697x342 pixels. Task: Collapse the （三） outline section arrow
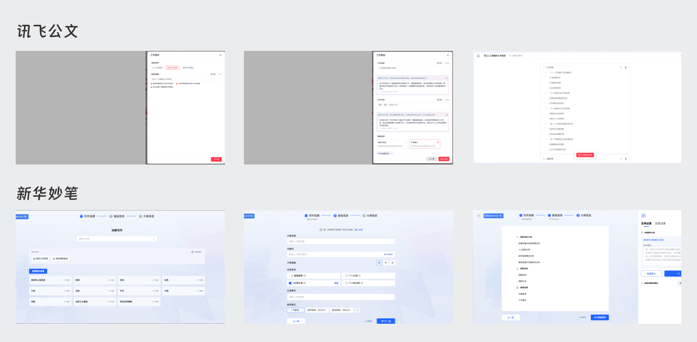pyautogui.click(x=546, y=108)
